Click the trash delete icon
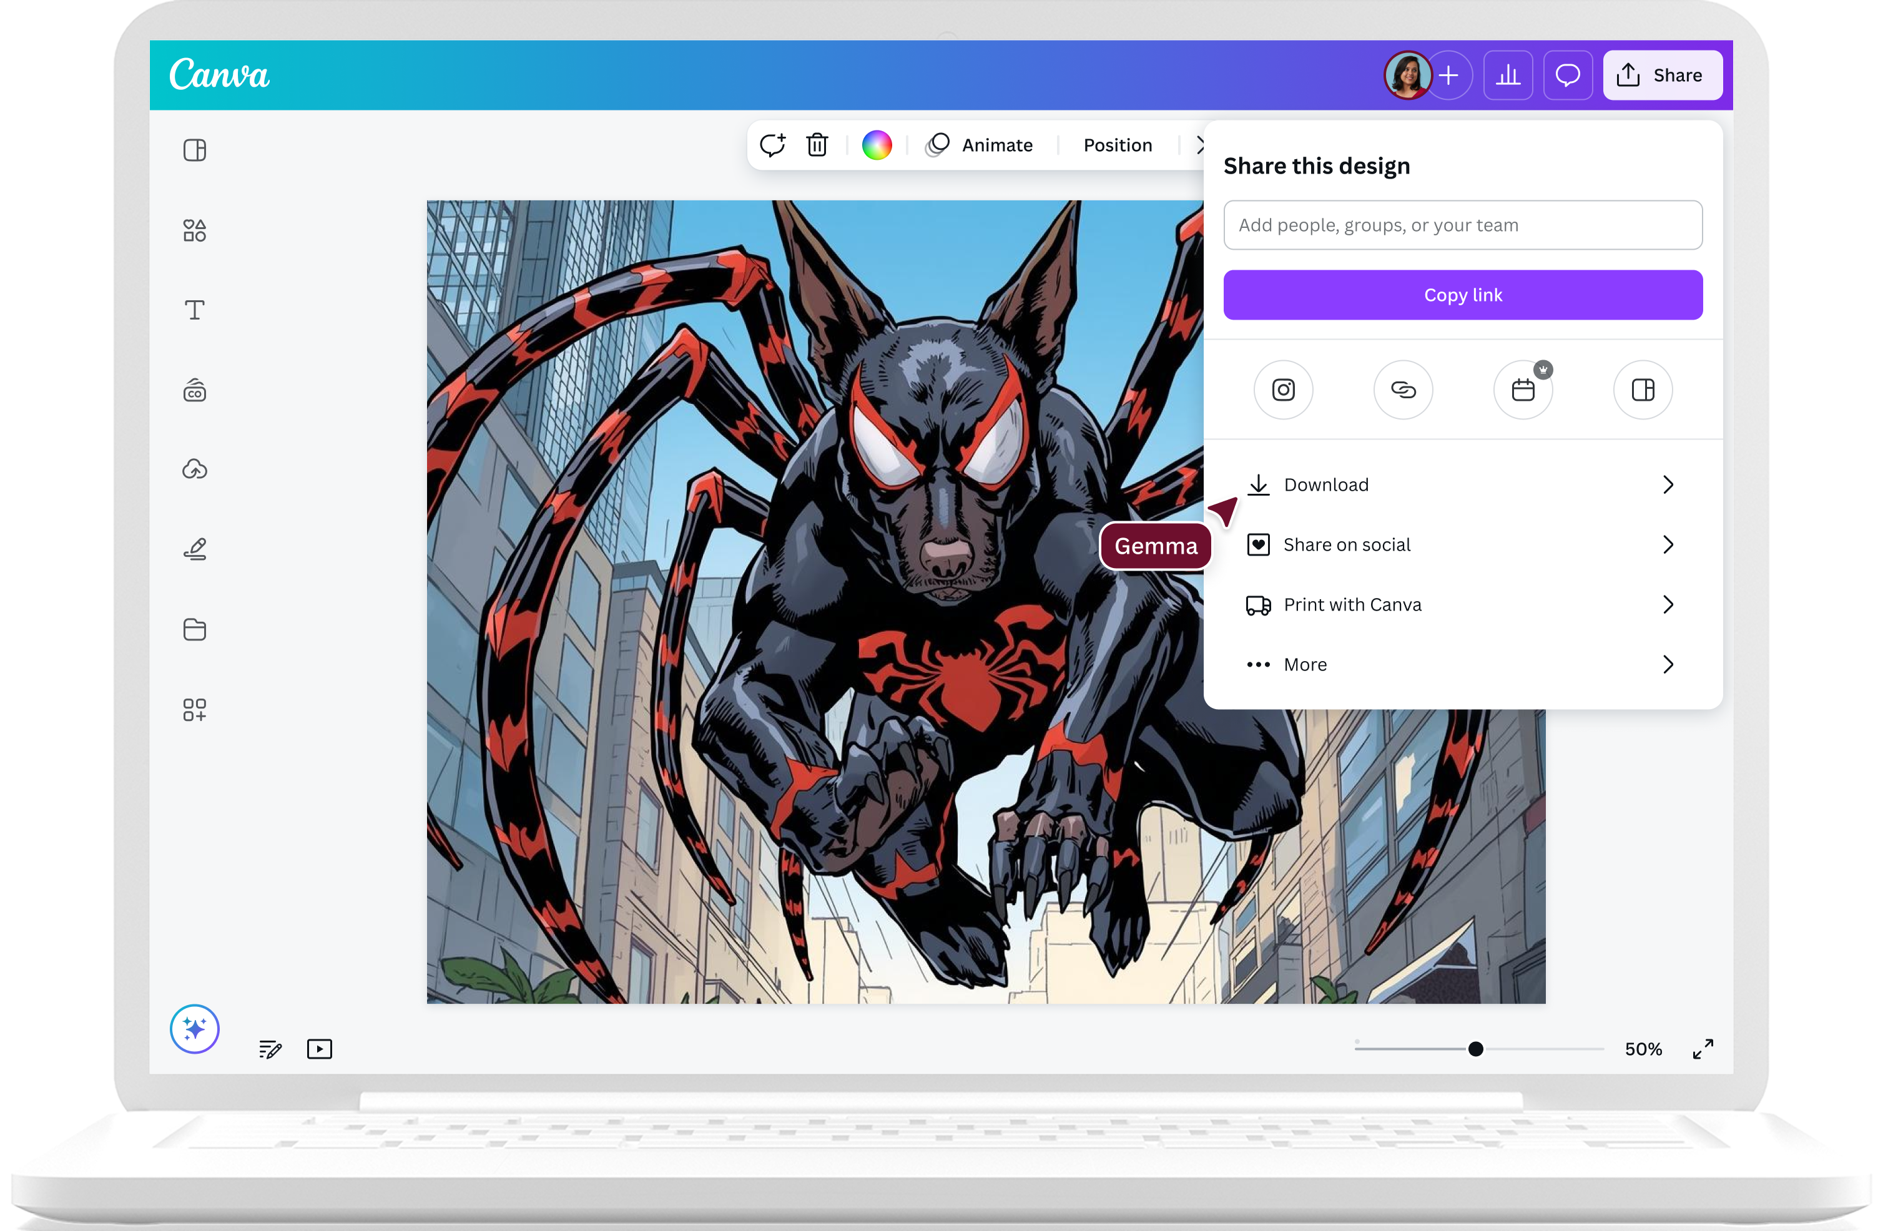The height and width of the screenshot is (1231, 1883). (x=817, y=145)
